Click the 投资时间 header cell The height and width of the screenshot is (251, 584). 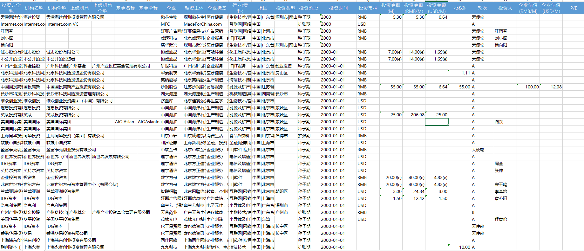click(338, 8)
